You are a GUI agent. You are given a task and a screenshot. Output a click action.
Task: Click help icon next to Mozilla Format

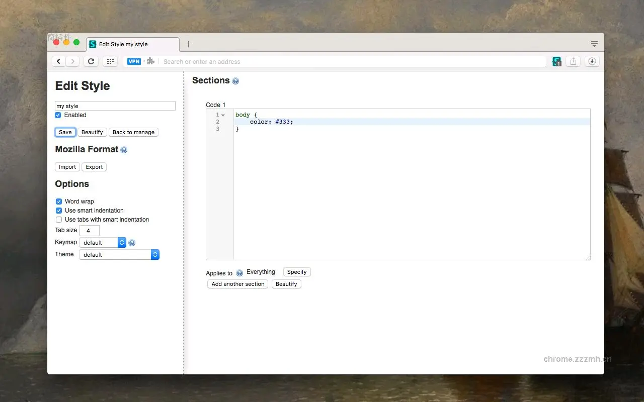[124, 150]
